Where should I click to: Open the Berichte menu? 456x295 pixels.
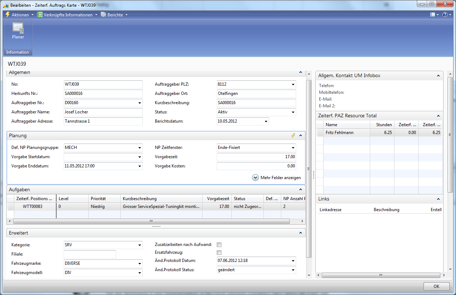(x=114, y=15)
